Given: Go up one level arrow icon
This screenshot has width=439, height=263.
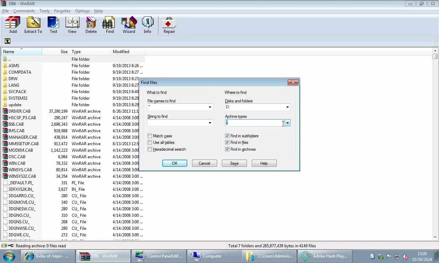Looking at the screenshot, I should tap(7, 41).
